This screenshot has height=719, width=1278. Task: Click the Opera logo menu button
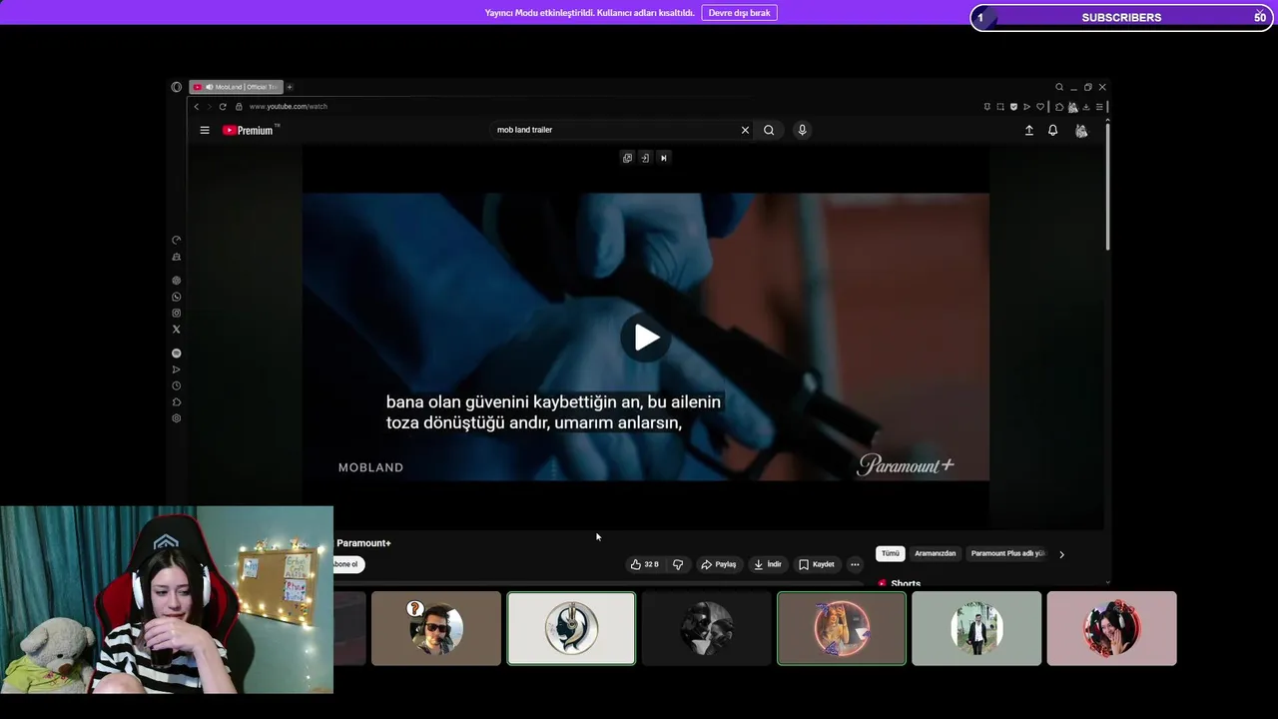pos(177,87)
